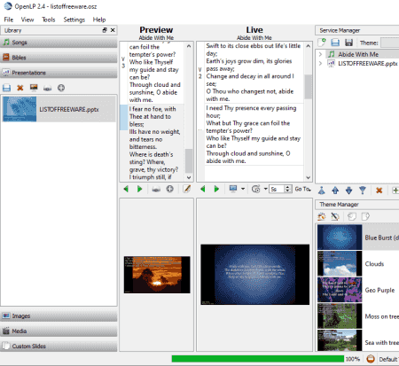The width and height of the screenshot is (399, 366).
Task: Open the Presentations library section
Action: (59, 73)
